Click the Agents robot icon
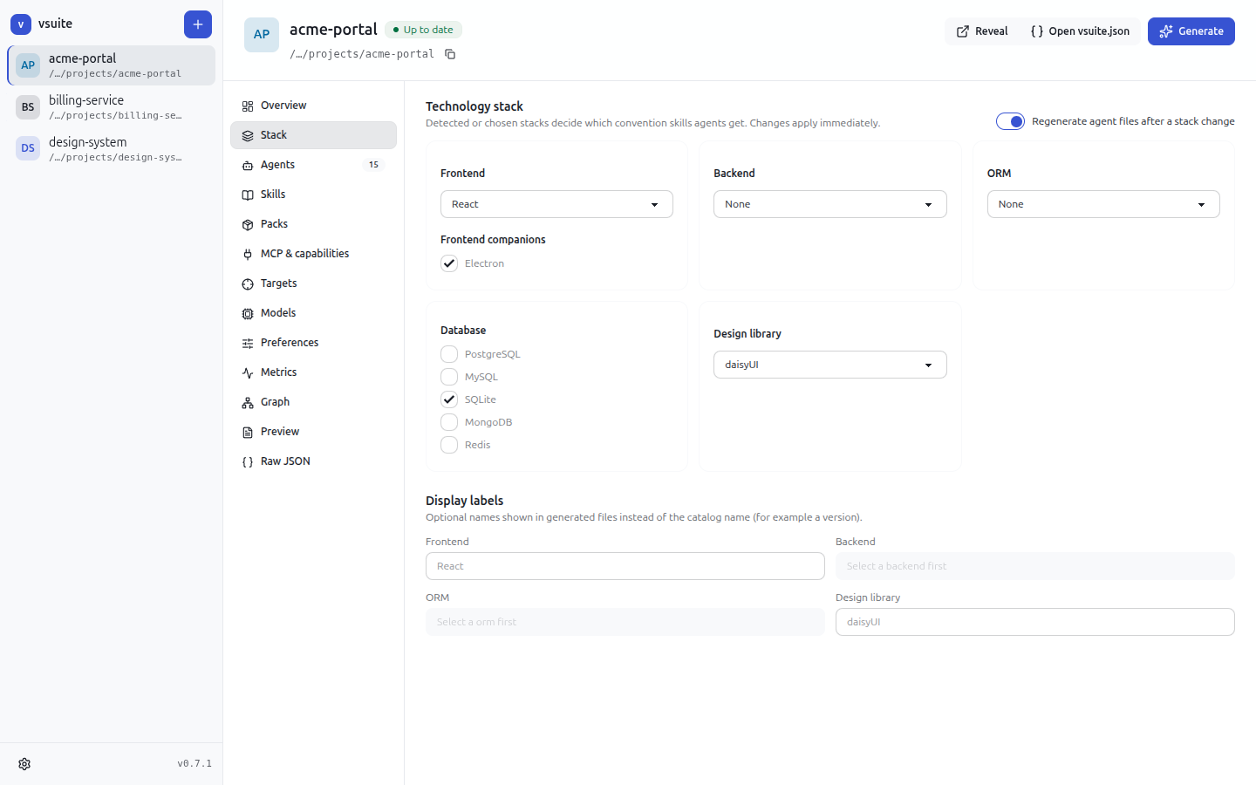Viewport: 1256px width, 785px height. coord(248,165)
